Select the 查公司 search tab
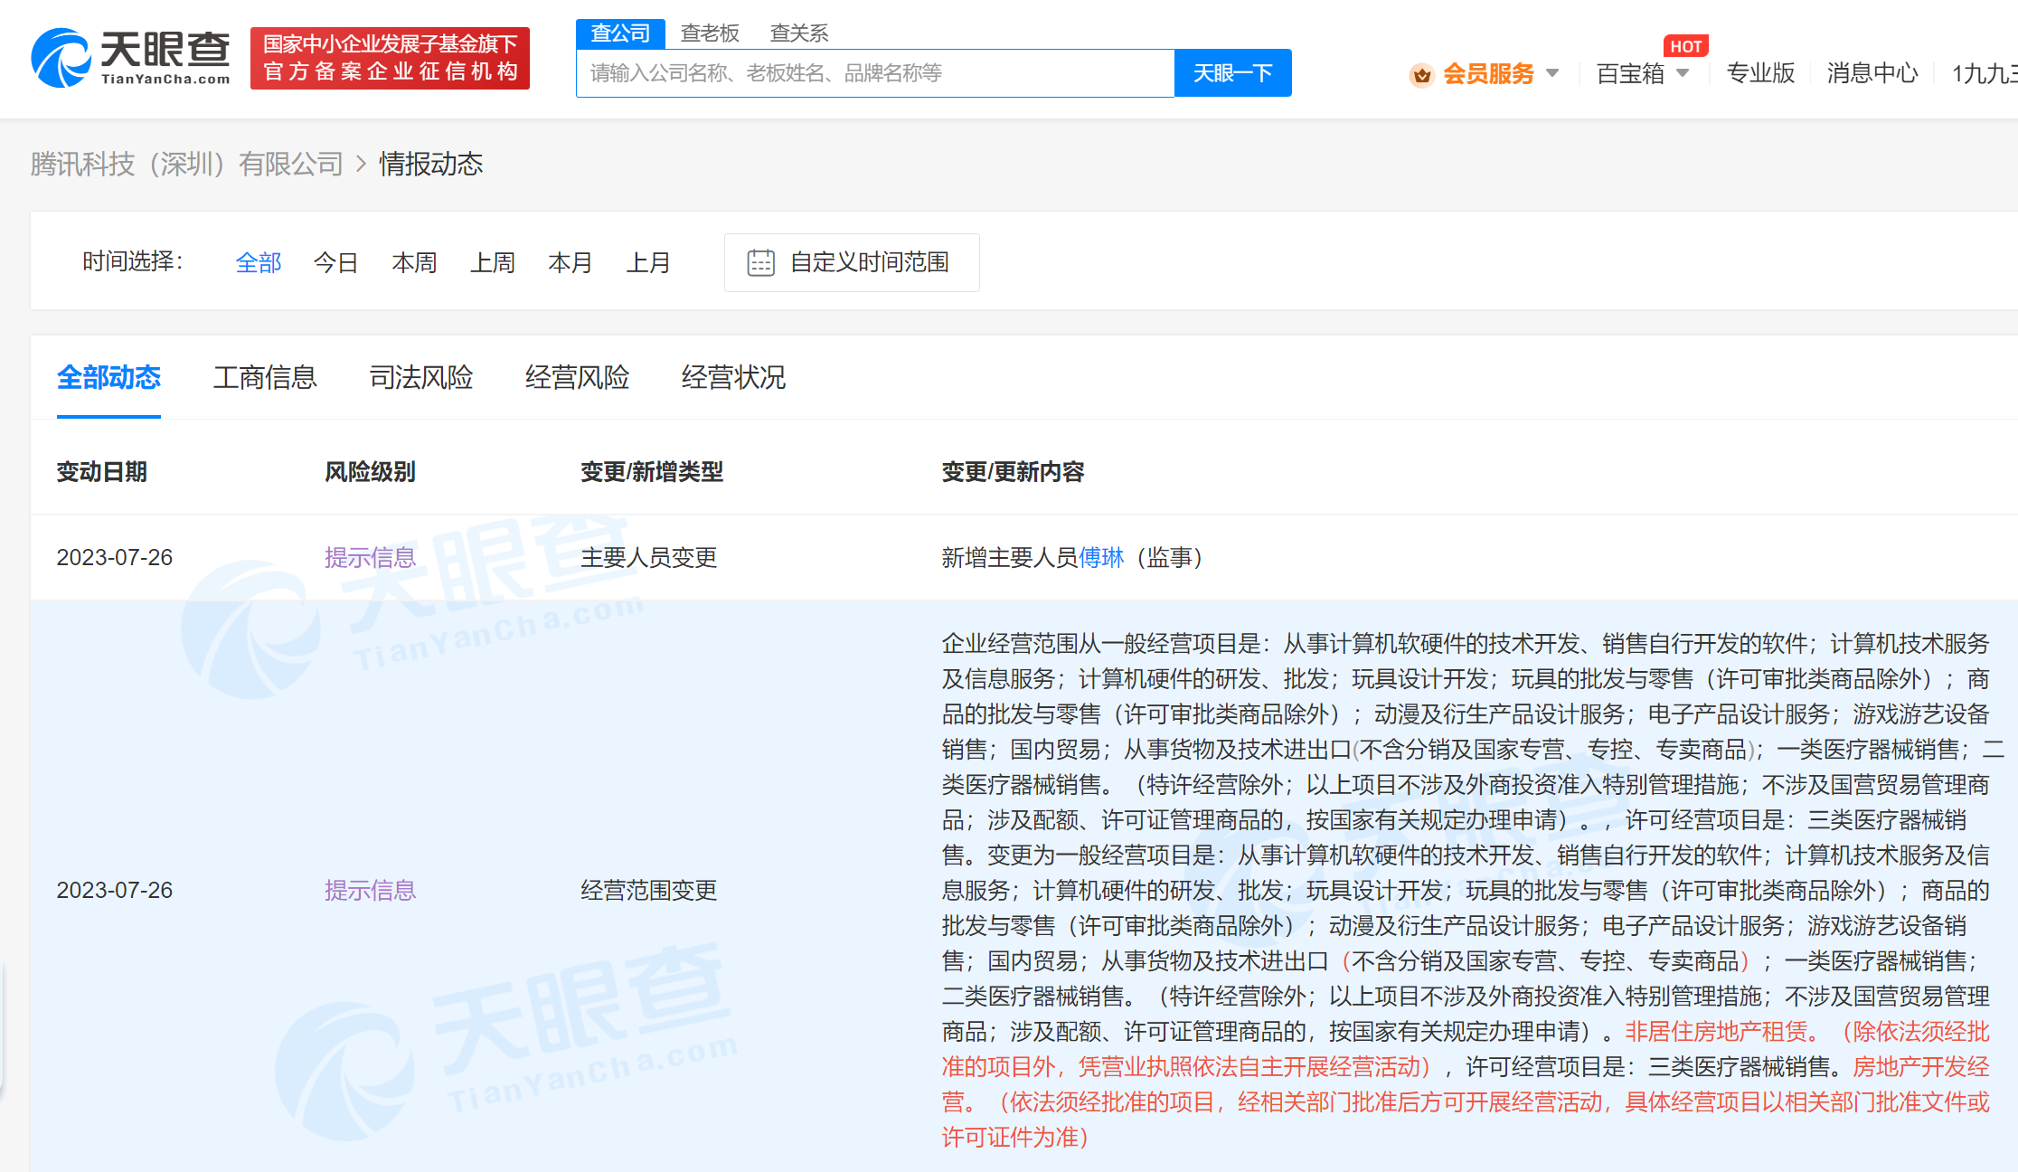This screenshot has height=1172, width=2018. point(620,33)
